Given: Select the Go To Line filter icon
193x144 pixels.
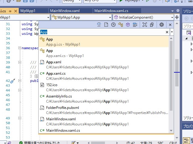Looking at the screenshot, I should point(99,25).
